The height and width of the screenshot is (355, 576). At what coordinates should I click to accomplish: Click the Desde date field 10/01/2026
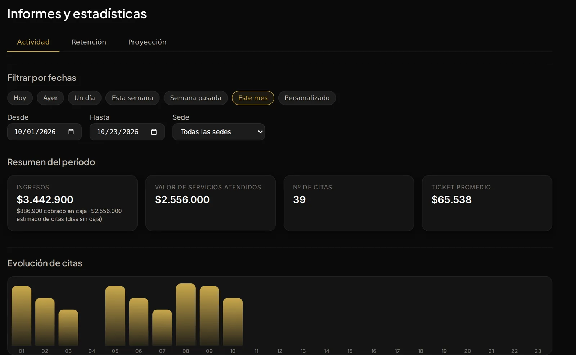(x=44, y=132)
